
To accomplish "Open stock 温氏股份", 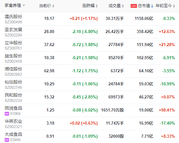I will (13, 17).
